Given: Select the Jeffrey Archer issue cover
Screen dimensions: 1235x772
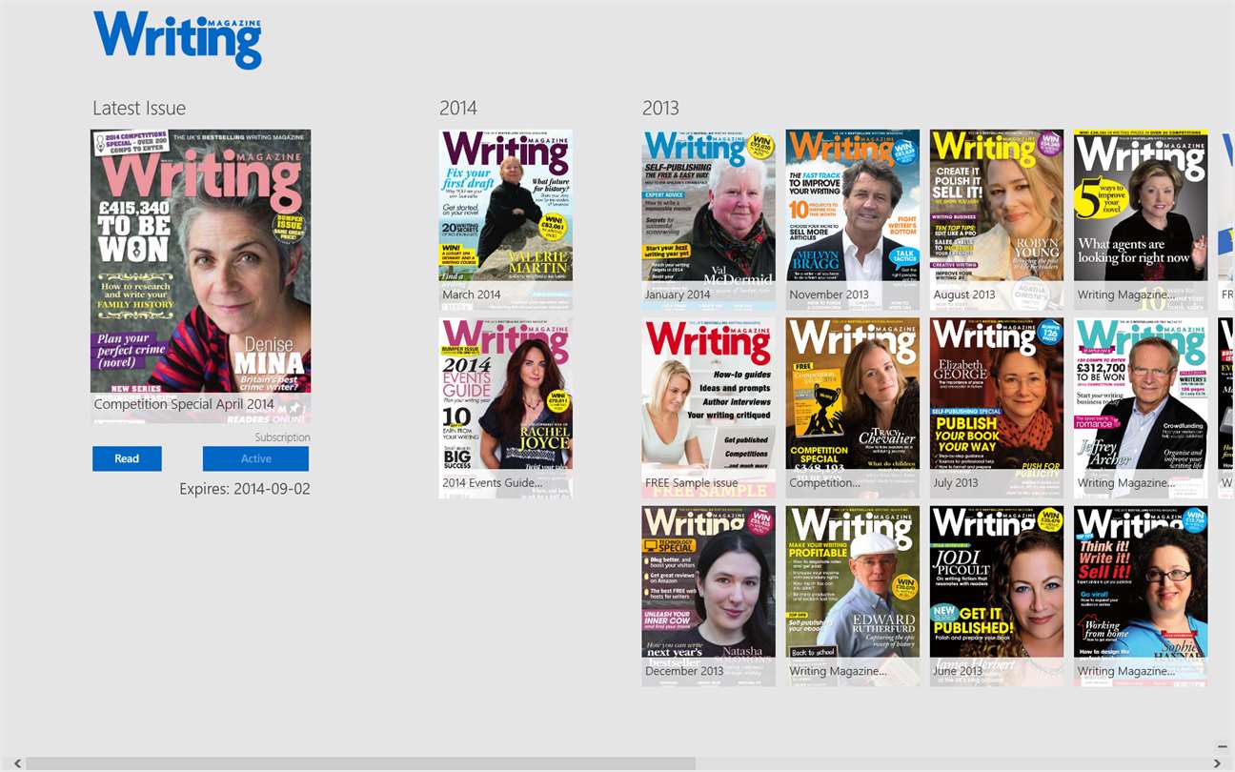Looking at the screenshot, I should 1141,408.
